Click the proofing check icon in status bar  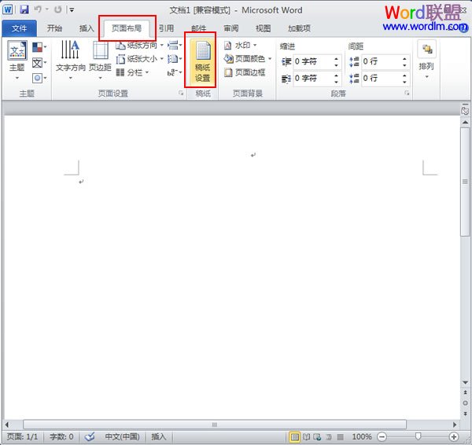point(90,436)
